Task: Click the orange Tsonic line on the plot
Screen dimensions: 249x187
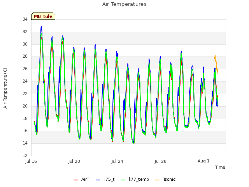Action: tap(216, 63)
